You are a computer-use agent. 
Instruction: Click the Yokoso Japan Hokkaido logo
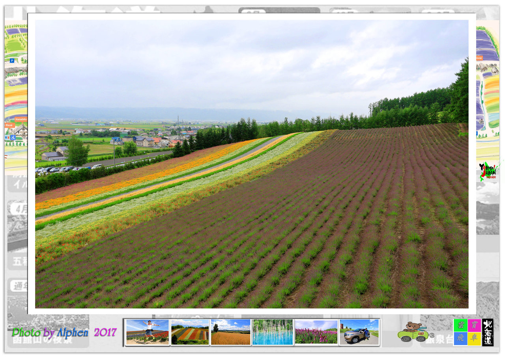[488, 171]
